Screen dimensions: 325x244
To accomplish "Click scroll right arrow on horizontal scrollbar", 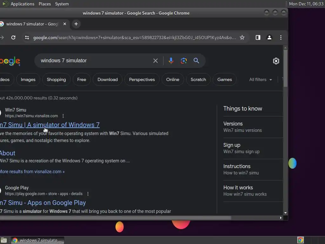I will pos(281,218).
